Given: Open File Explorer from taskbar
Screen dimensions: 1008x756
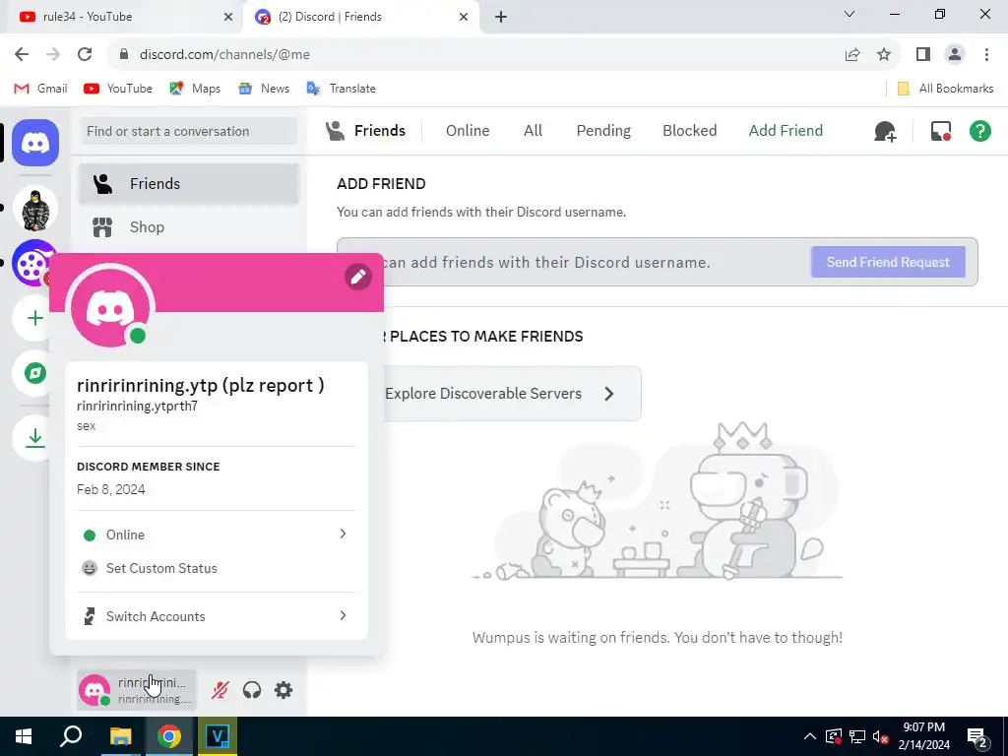Looking at the screenshot, I should tap(120, 736).
